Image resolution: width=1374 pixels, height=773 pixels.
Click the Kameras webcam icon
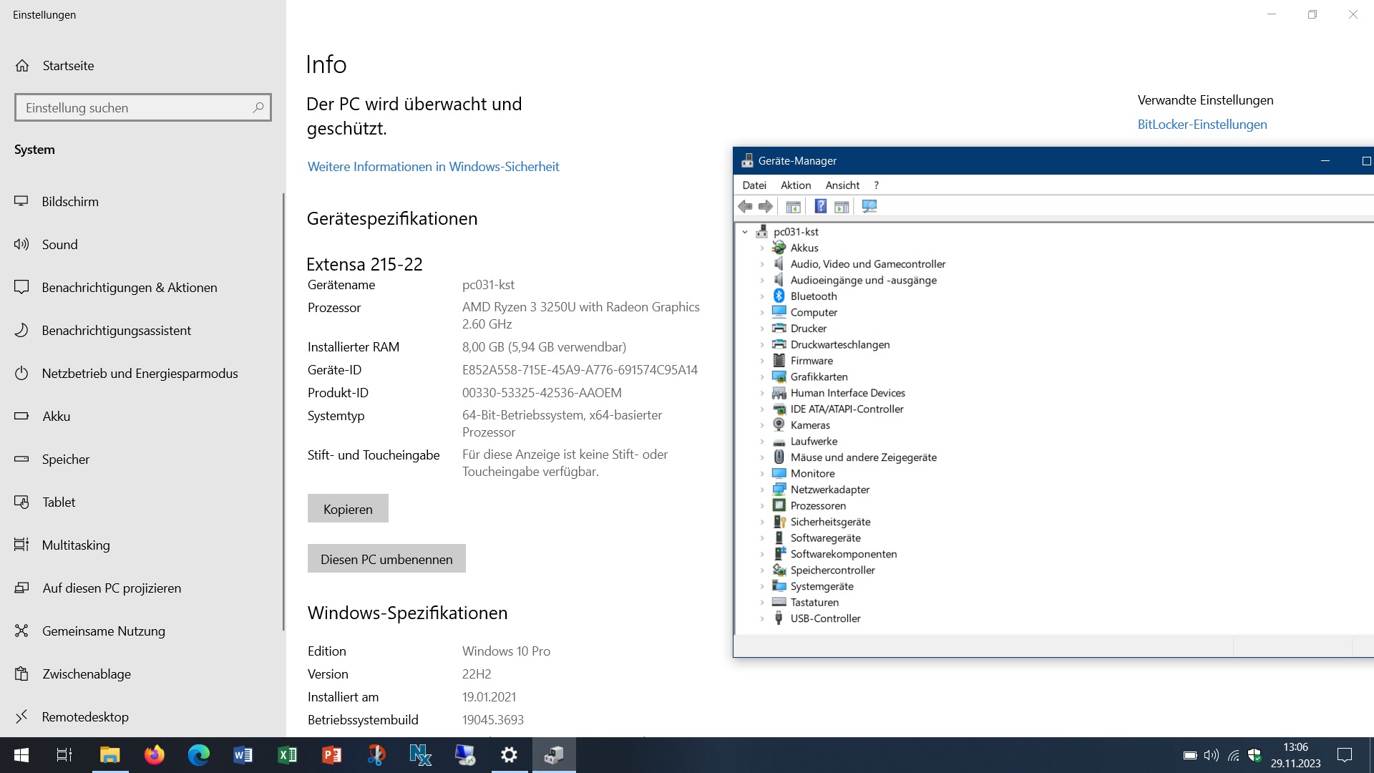pyautogui.click(x=779, y=425)
